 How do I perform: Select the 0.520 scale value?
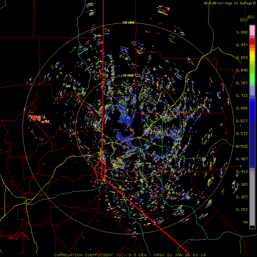(242, 146)
